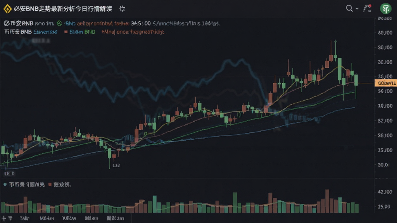Click the orange-red volume legend marker
The height and width of the screenshot is (223, 397).
point(50,185)
